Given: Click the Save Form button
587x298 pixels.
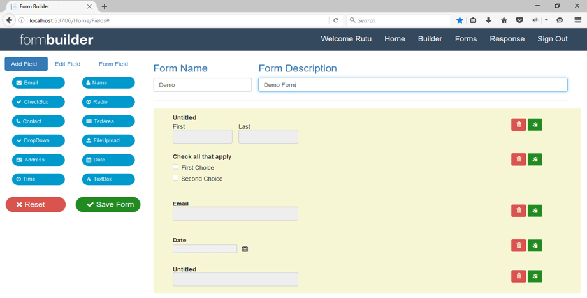Looking at the screenshot, I should [108, 205].
